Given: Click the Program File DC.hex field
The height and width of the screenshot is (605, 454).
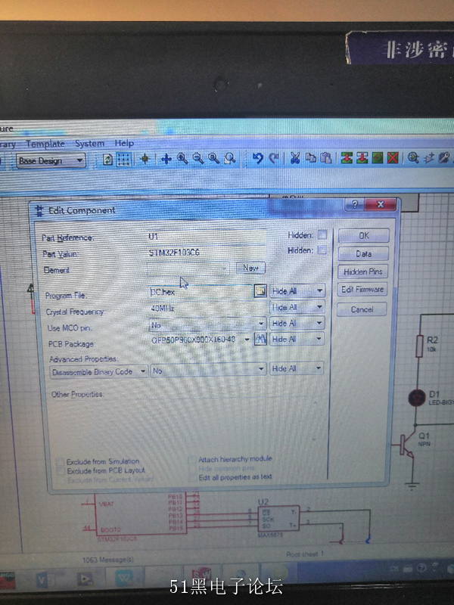Looking at the screenshot, I should point(201,292).
